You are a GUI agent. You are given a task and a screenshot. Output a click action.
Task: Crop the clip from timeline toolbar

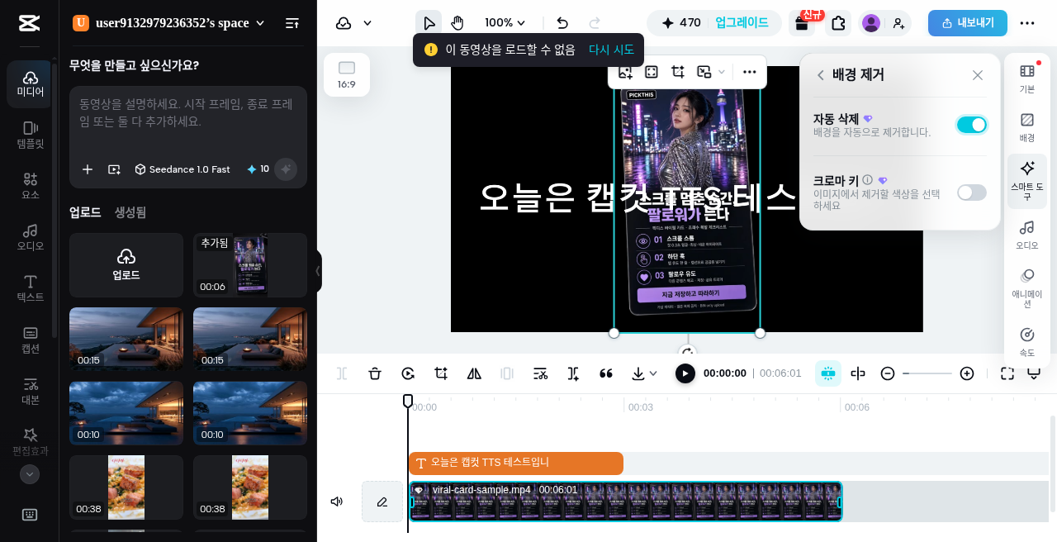pos(441,373)
